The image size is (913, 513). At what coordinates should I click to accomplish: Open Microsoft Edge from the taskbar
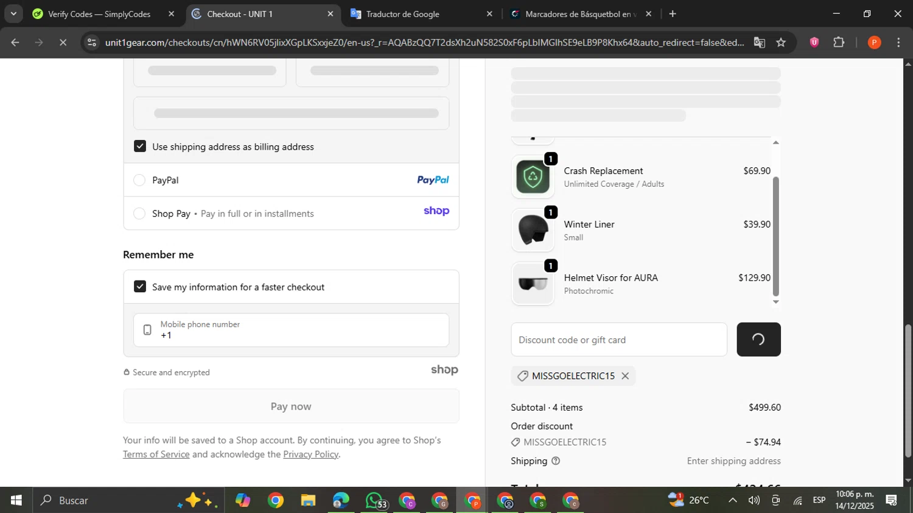tap(341, 500)
